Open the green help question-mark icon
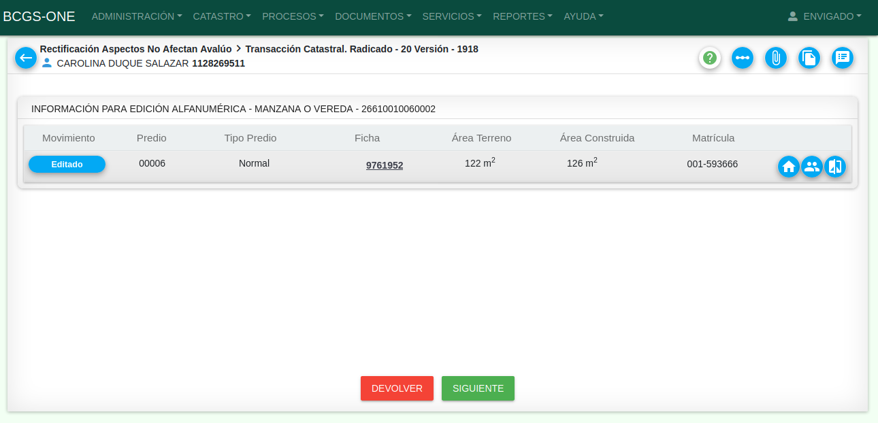The height and width of the screenshot is (423, 878). coord(710,58)
